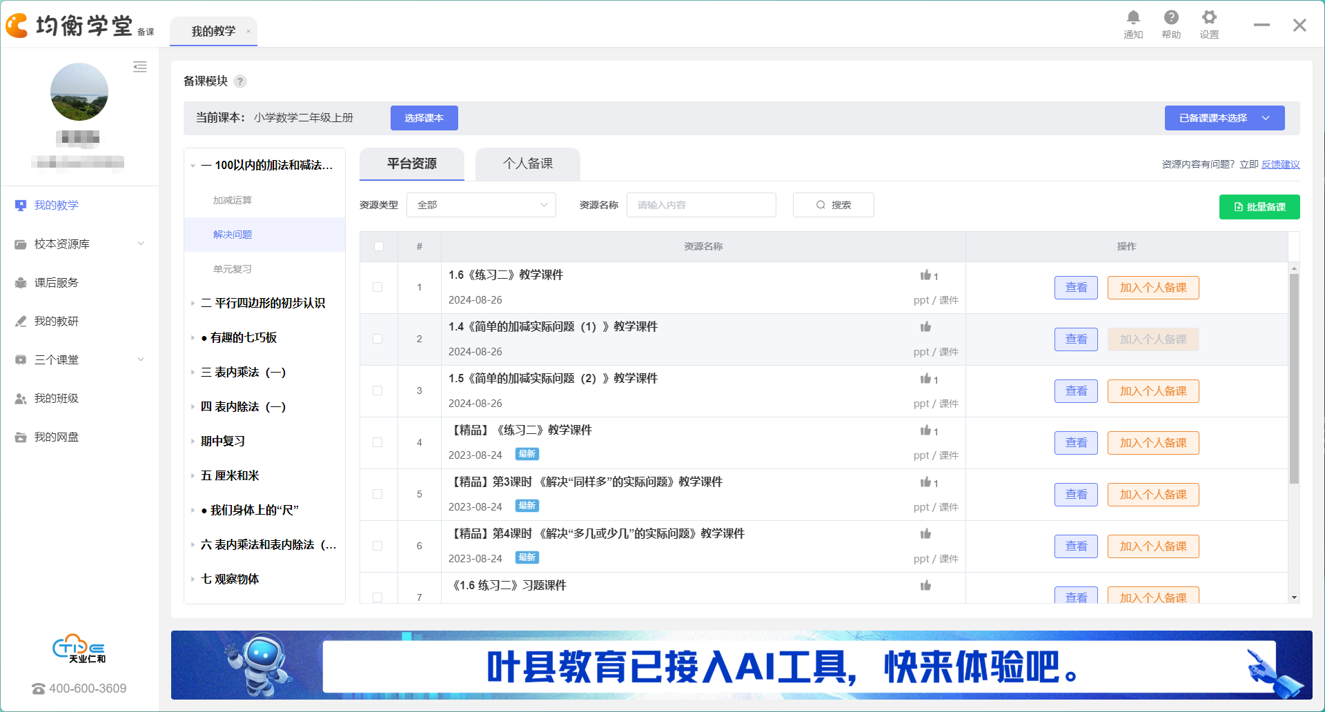Open 我的网盘 from sidebar
The height and width of the screenshot is (712, 1325).
click(57, 437)
